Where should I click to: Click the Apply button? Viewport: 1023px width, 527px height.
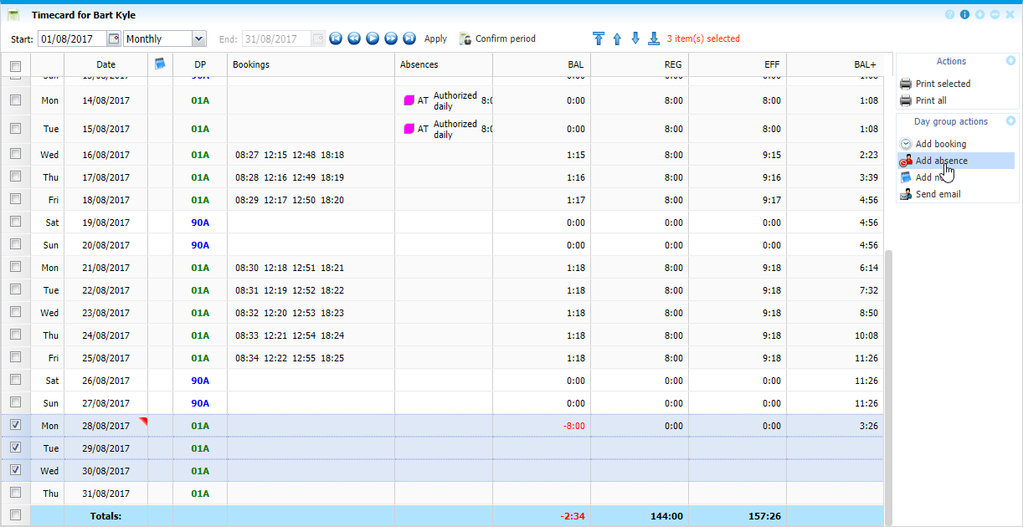[x=435, y=38]
